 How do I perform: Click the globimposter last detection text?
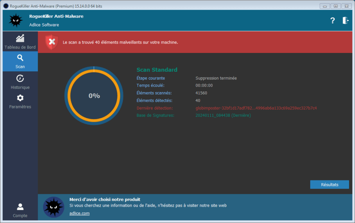click(x=256, y=108)
